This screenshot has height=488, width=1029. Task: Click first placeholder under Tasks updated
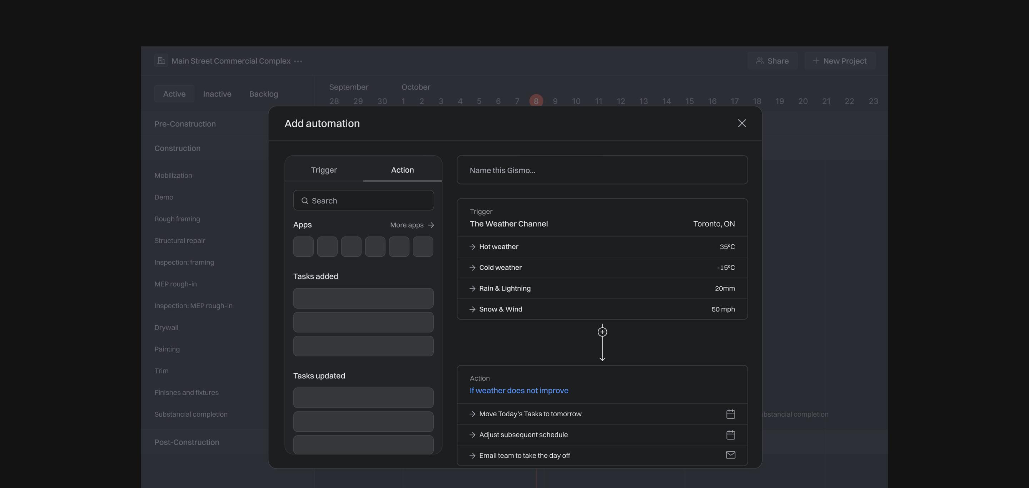click(x=363, y=397)
